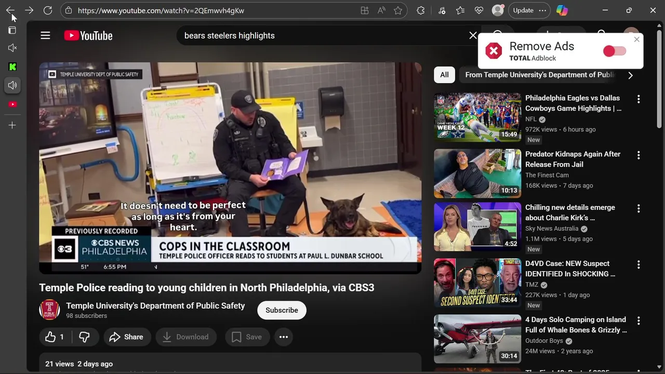Go to YouTube home via logo
Screen dimensions: 665x374
[88, 35]
